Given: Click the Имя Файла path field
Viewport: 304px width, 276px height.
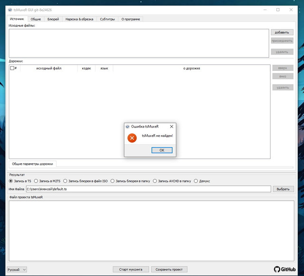Looking at the screenshot, I should (149, 189).
